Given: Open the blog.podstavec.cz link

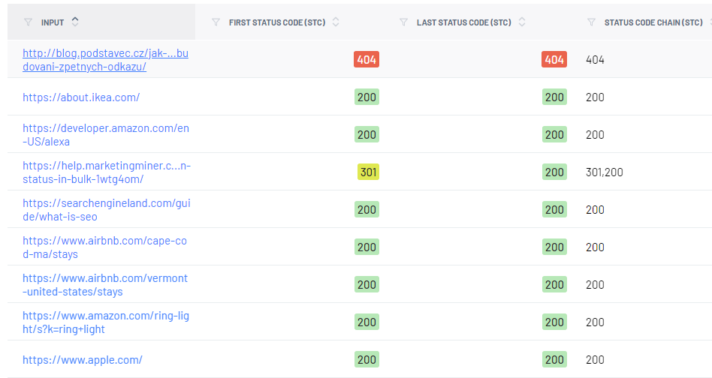Looking at the screenshot, I should tap(105, 60).
